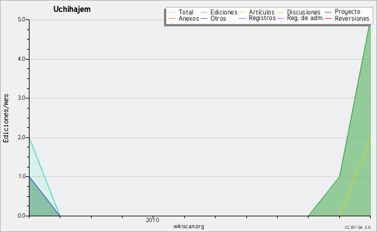Viewport: 377px width, 232px height.
Task: Select the Artículos legend entry
Action: tap(261, 12)
